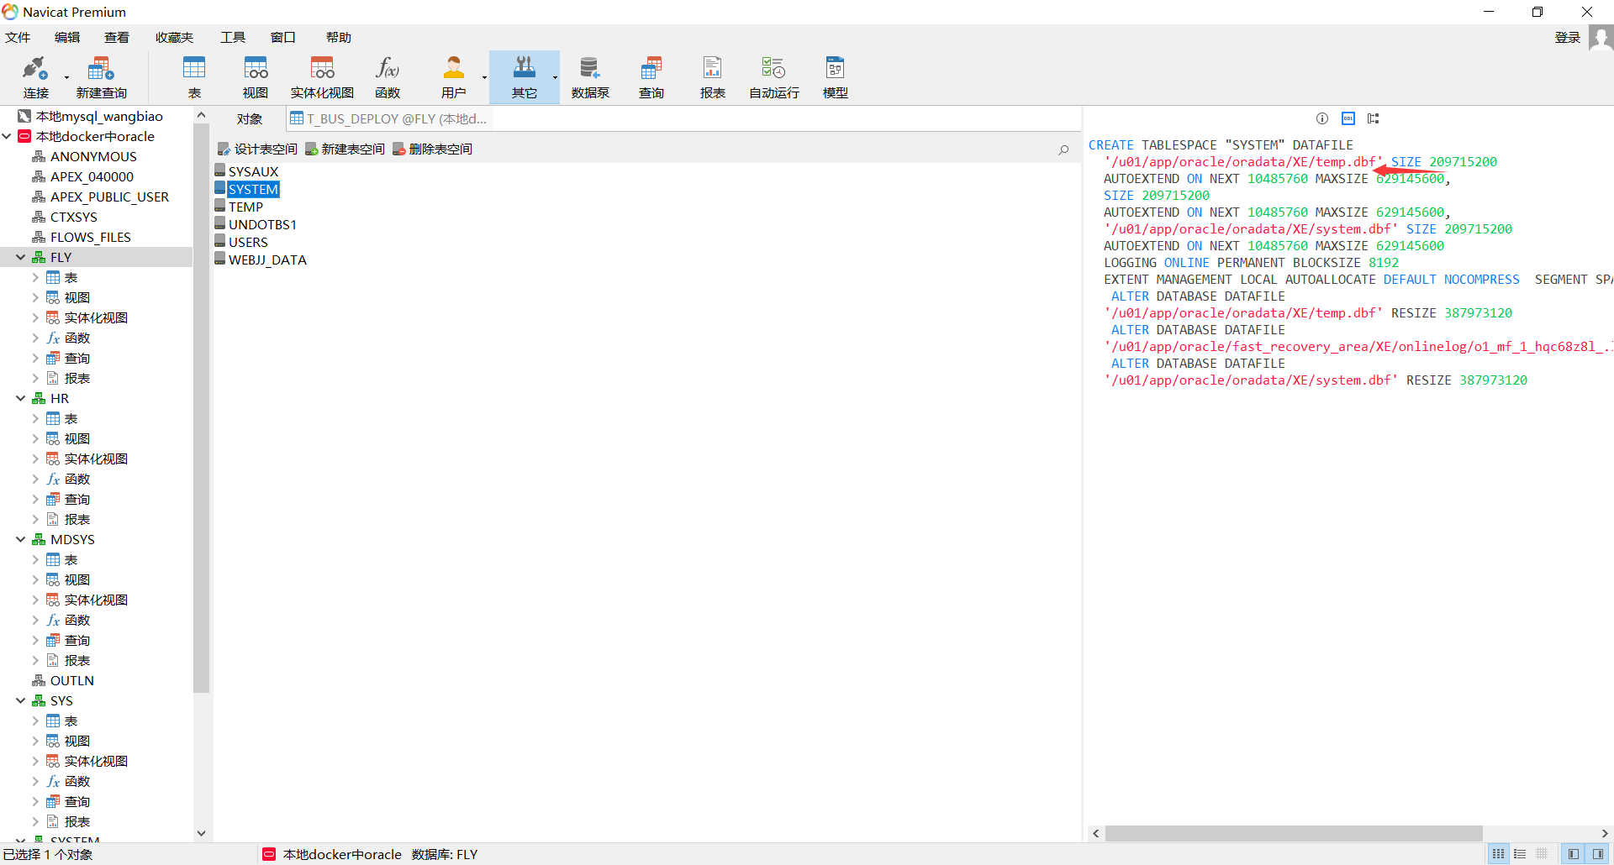
Task: Open the User (用户) toolbar icon
Action: point(454,77)
